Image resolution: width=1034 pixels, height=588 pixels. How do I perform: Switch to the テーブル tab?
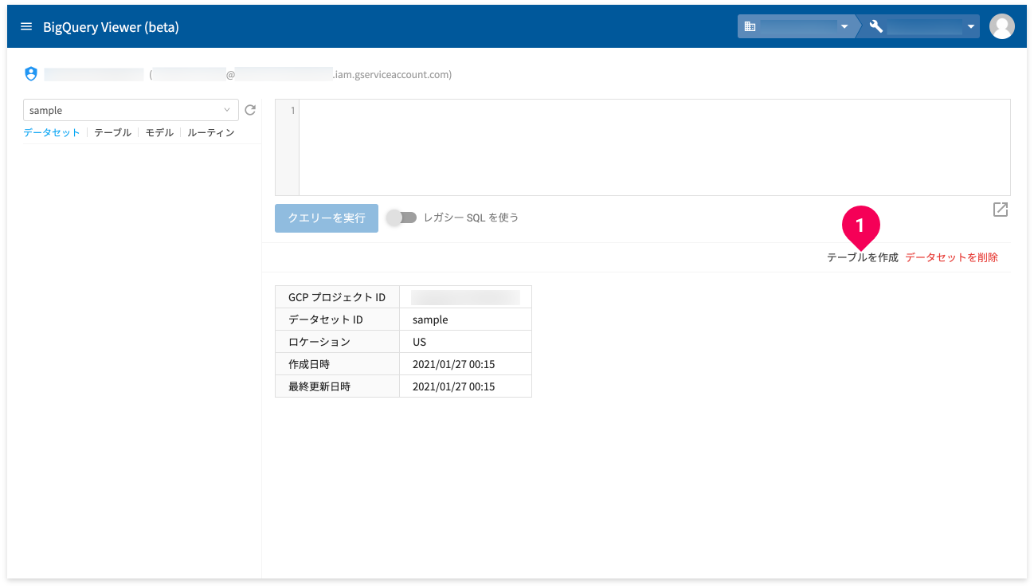(x=112, y=133)
